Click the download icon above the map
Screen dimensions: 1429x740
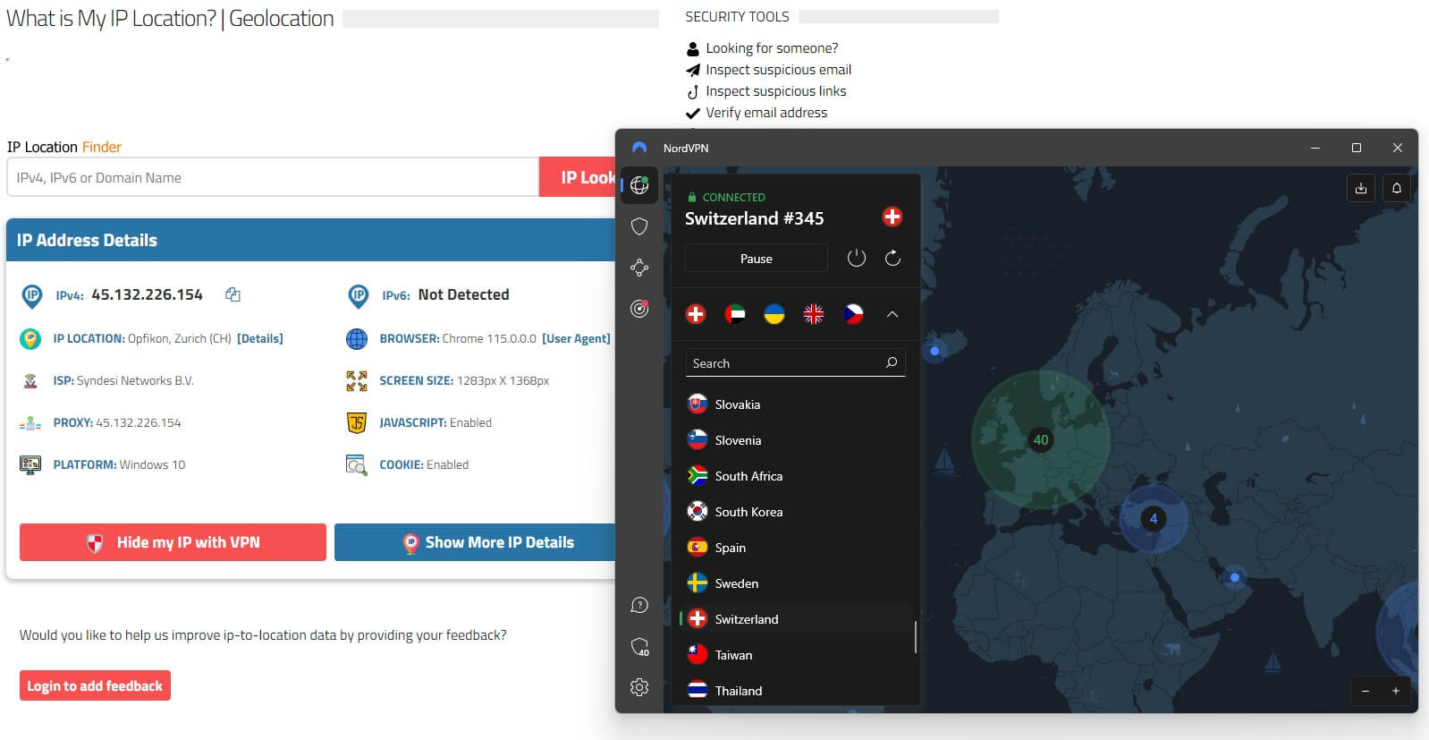[1361, 188]
